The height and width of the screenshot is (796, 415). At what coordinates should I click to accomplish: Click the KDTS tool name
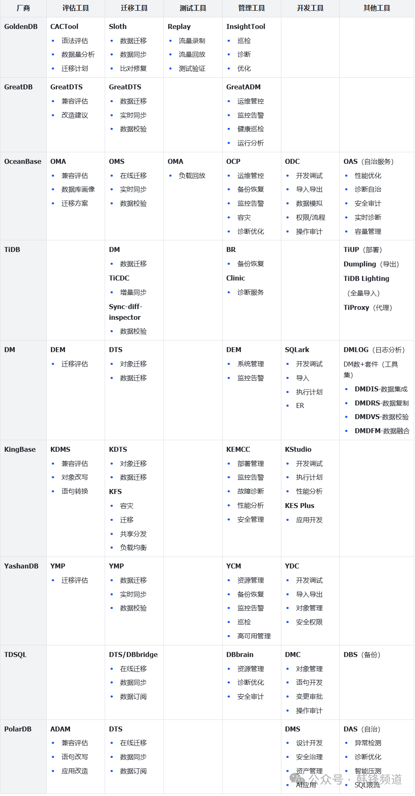(x=118, y=449)
